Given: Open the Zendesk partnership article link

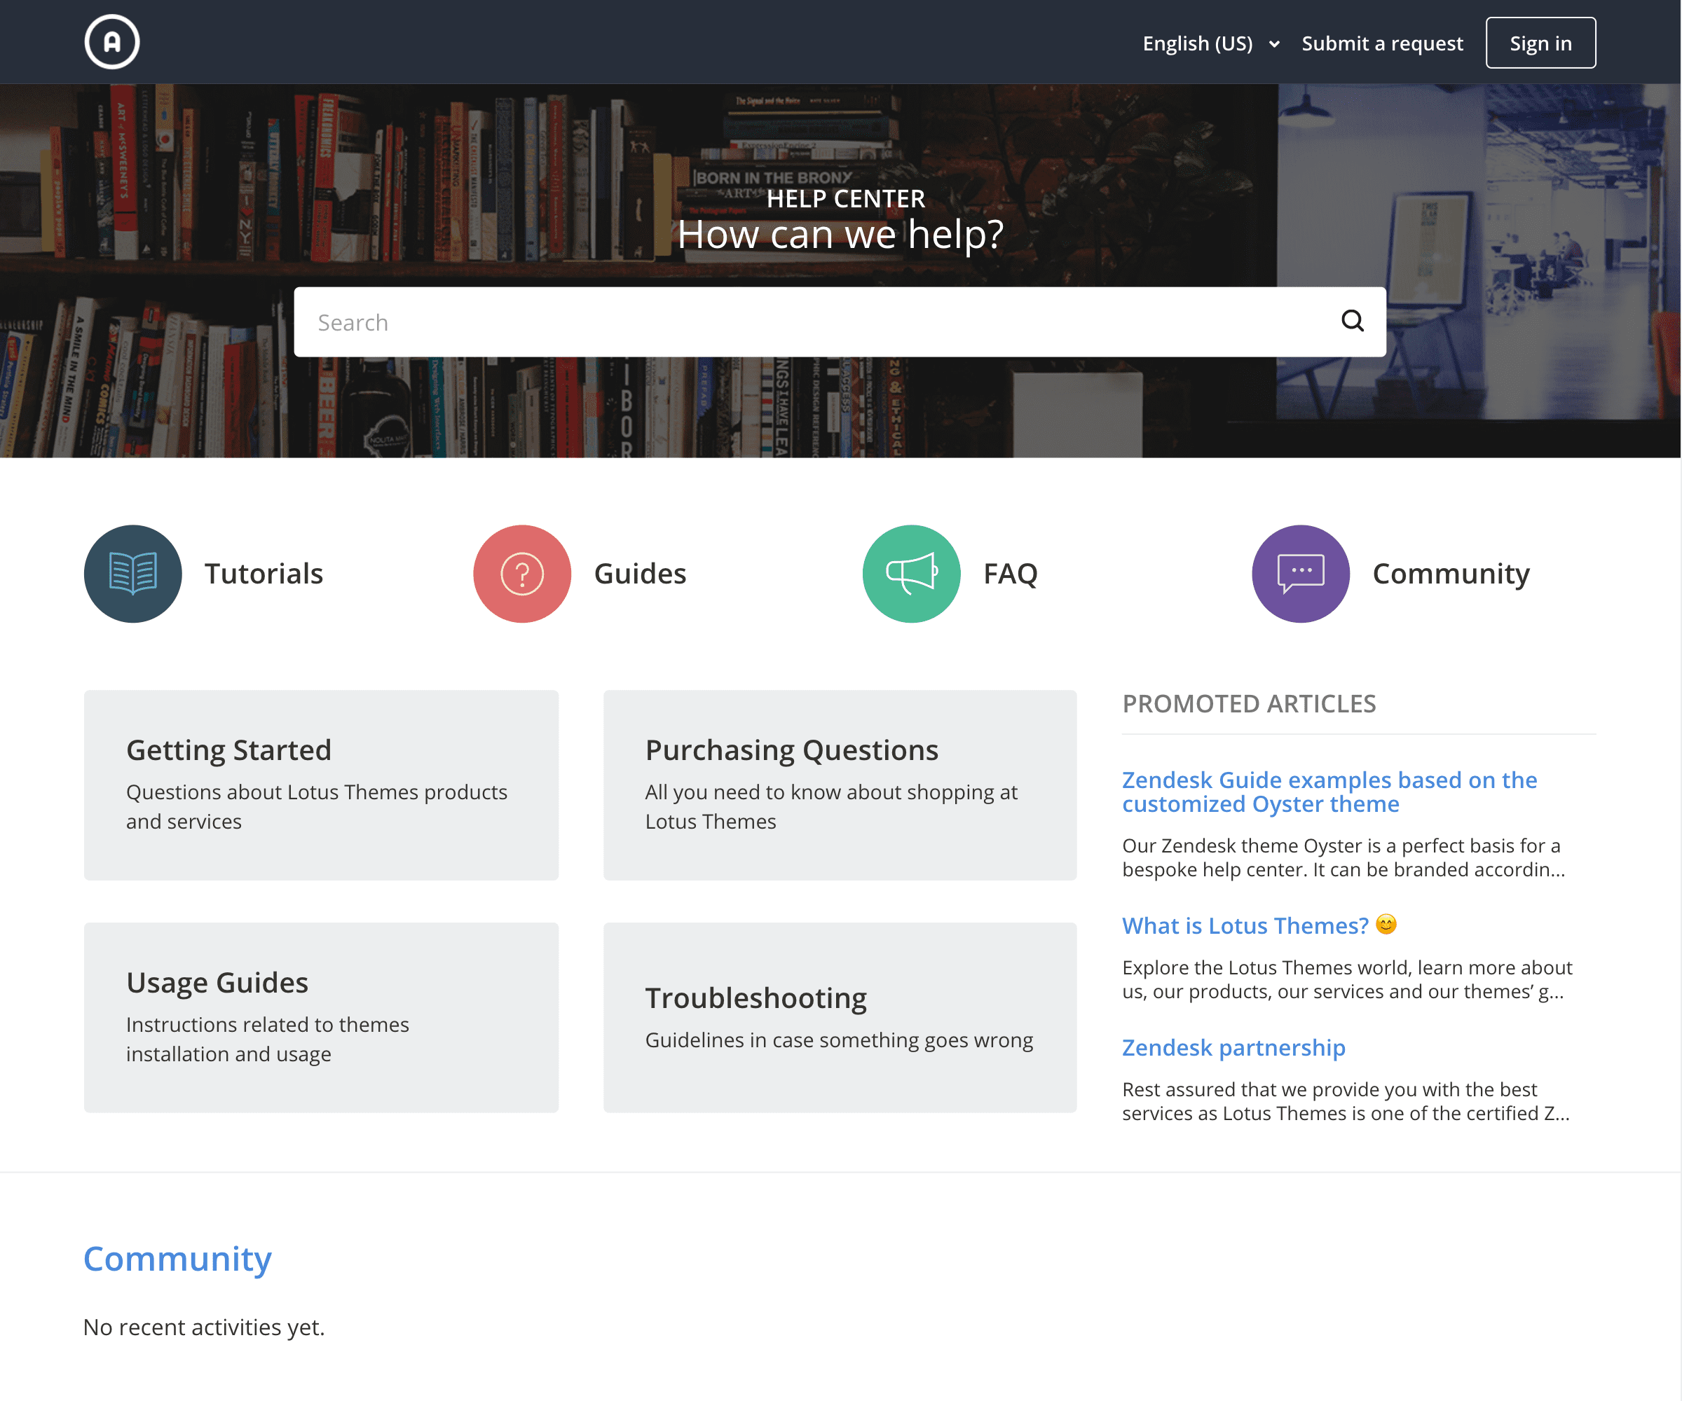Looking at the screenshot, I should click(1233, 1047).
